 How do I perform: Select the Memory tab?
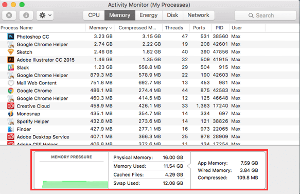pyautogui.click(x=120, y=15)
